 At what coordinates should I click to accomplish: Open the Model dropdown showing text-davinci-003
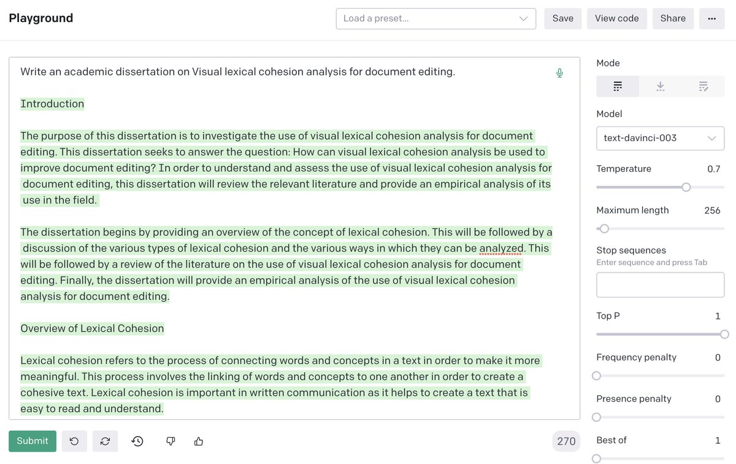click(x=660, y=138)
